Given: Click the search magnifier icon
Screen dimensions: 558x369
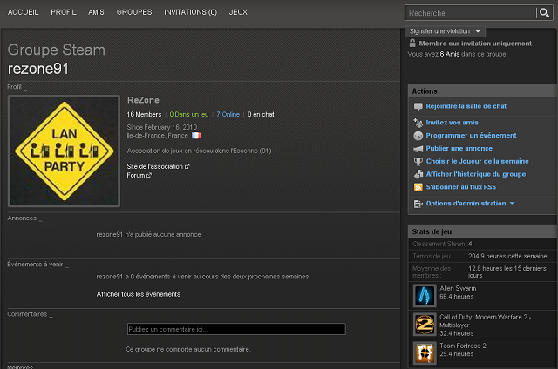Looking at the screenshot, I should coord(544,13).
